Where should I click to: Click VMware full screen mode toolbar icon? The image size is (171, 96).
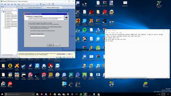point(46,4)
